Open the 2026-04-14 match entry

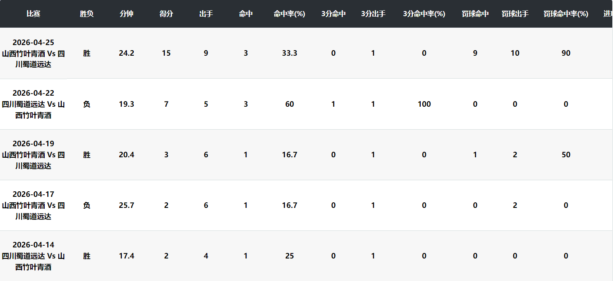(x=33, y=256)
